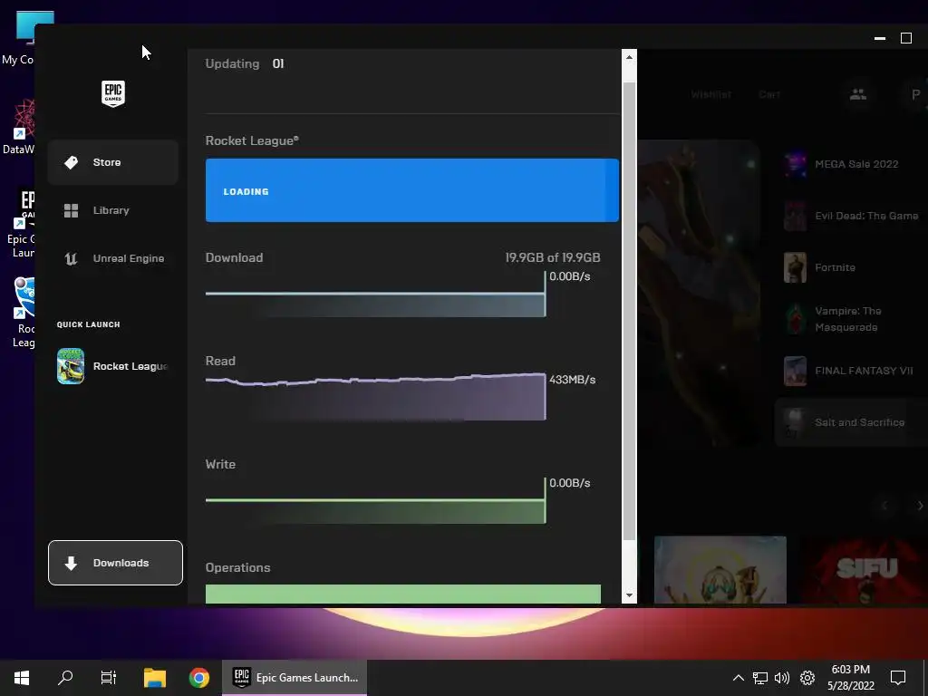Click the 433MB/s read speed value

point(573,380)
